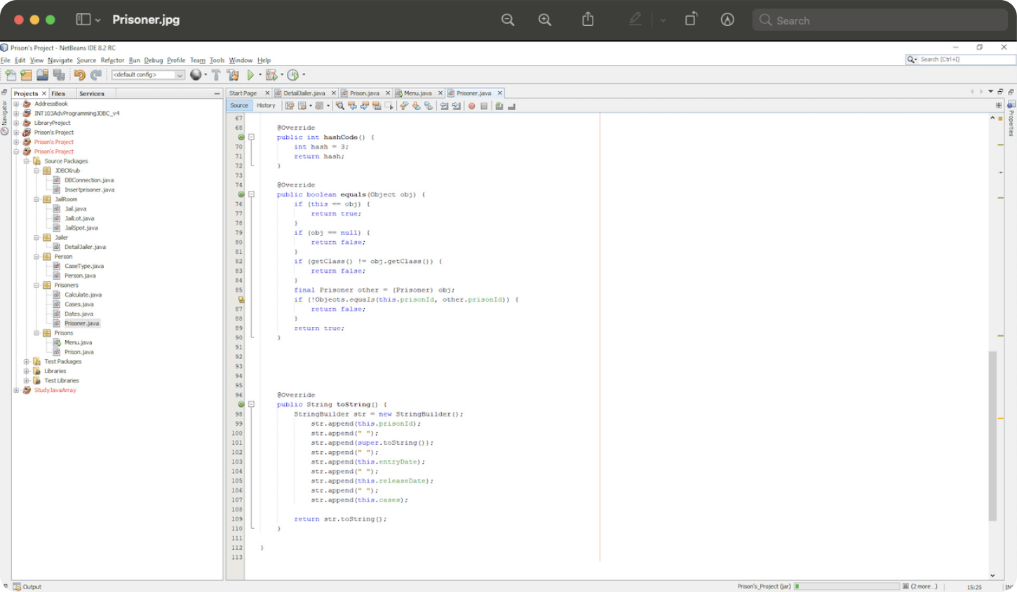Expand the Test Packages node
This screenshot has height=592, width=1017.
click(x=26, y=362)
